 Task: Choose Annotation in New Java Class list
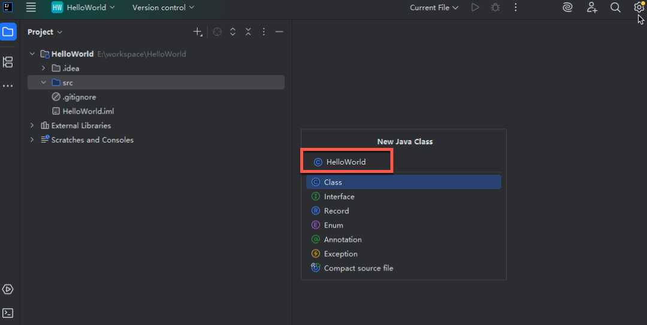click(x=404, y=239)
